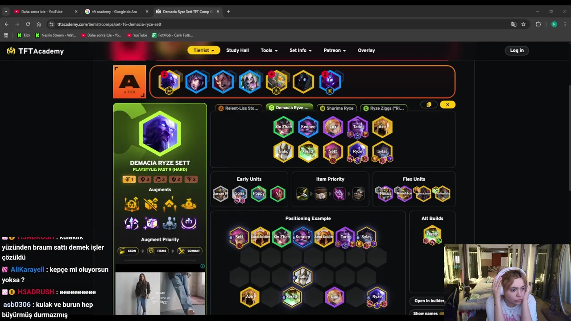Switch to Ryze Ziggs comp tab
The width and height of the screenshot is (571, 321).
[384, 108]
